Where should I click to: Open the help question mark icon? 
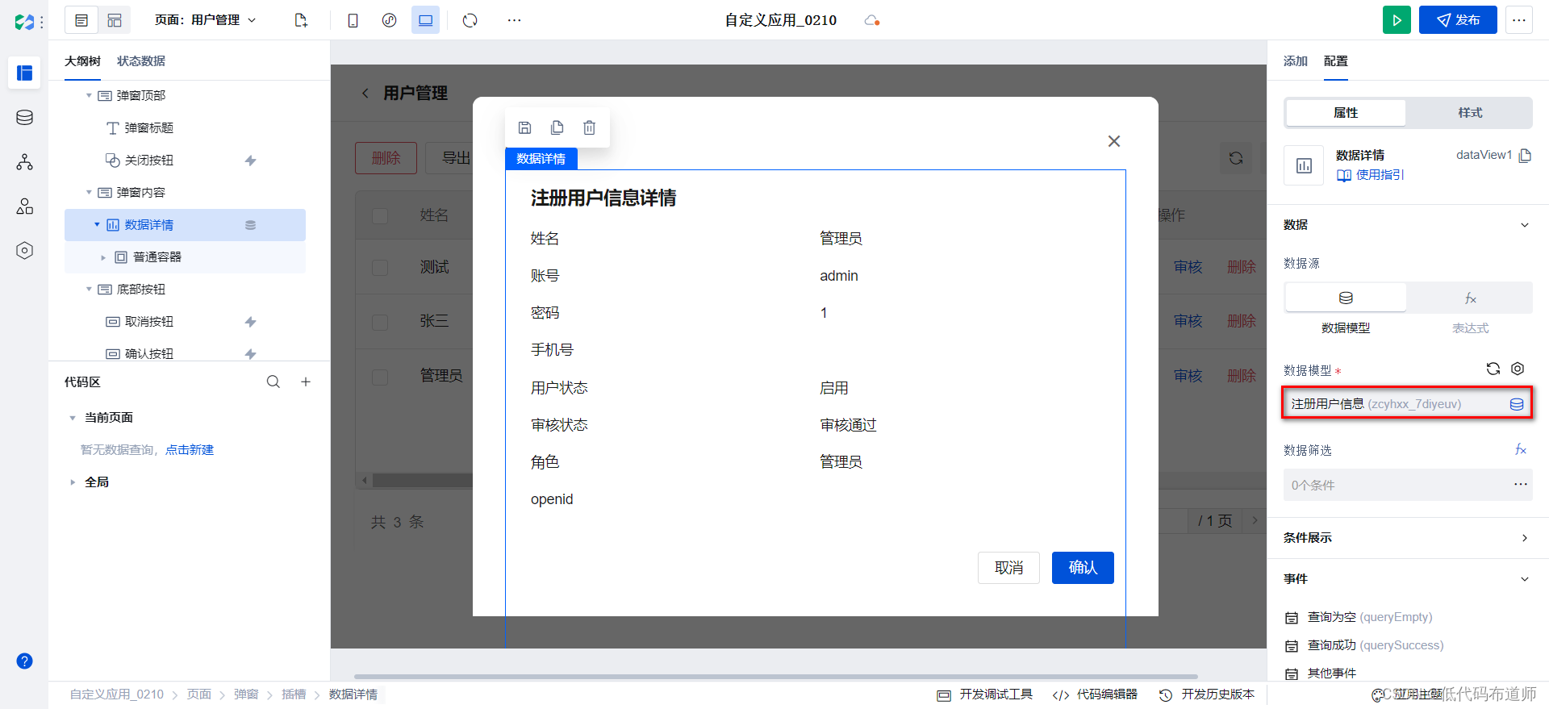[25, 661]
